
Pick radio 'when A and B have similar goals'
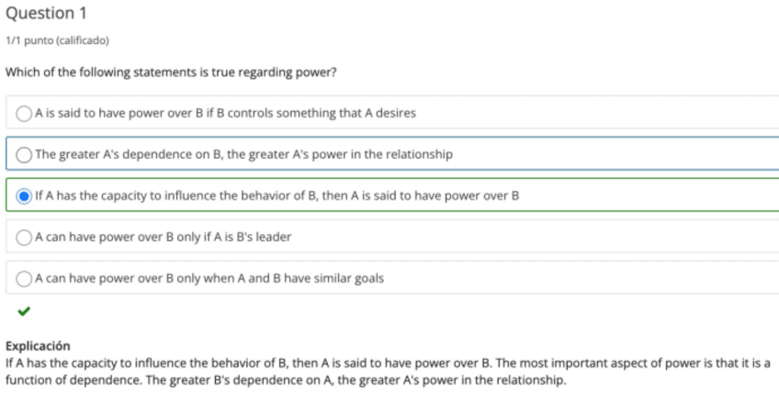click(25, 278)
